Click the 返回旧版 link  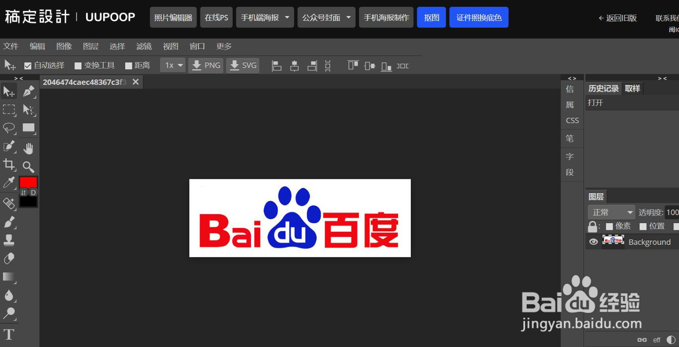(617, 18)
